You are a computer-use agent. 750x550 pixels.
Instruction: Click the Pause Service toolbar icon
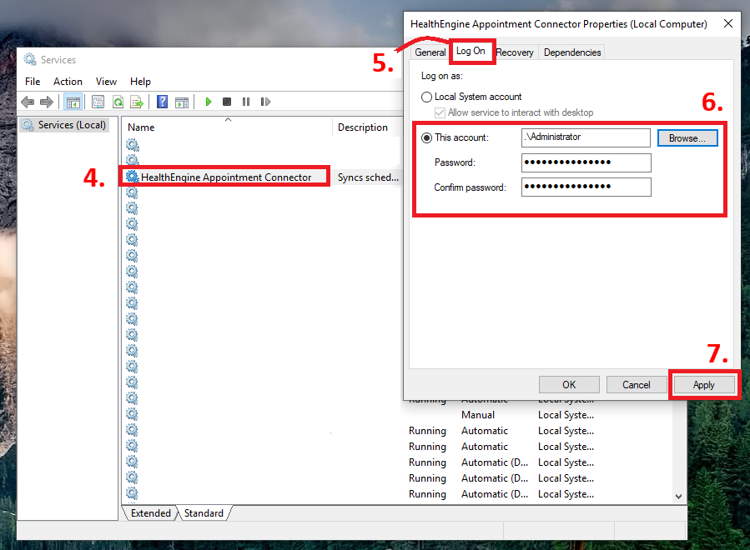(246, 102)
